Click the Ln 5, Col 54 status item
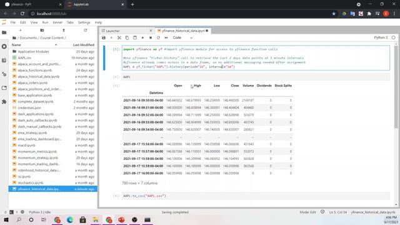 (x=338, y=212)
